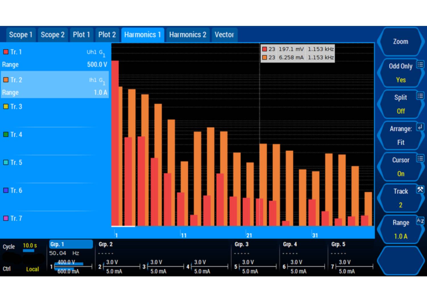Click the list icon on Odd Only softkey

[420, 65]
